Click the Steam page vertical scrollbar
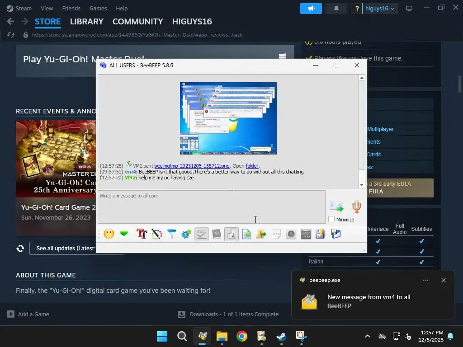Image resolution: width=463 pixels, height=347 pixels. pyautogui.click(x=460, y=84)
